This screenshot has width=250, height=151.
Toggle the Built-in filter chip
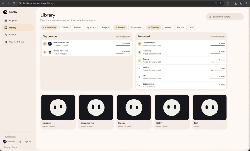[x=77, y=27]
